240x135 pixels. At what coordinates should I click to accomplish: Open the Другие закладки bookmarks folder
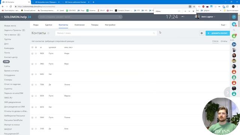click(x=231, y=10)
